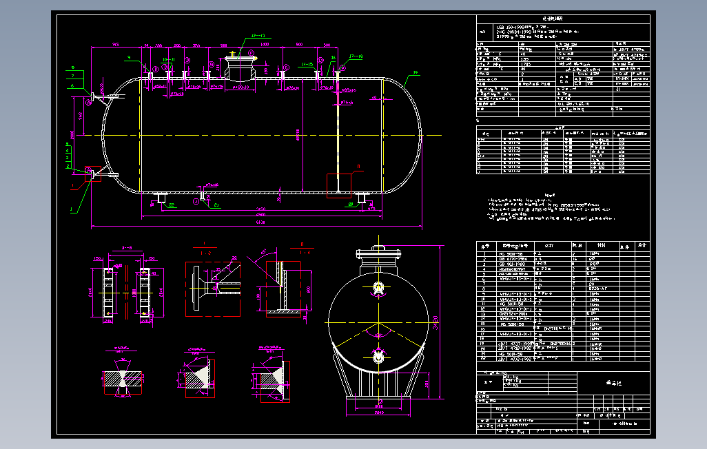Click the 800 dimension above the tank
This screenshot has width=707, height=449.
[x=299, y=45]
